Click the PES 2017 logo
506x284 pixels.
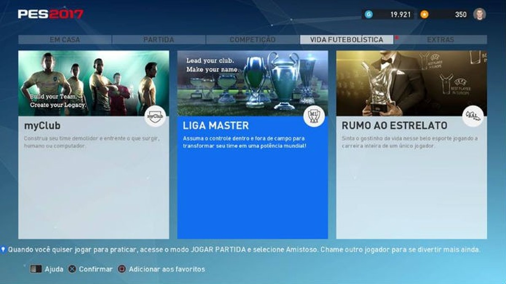coord(50,14)
